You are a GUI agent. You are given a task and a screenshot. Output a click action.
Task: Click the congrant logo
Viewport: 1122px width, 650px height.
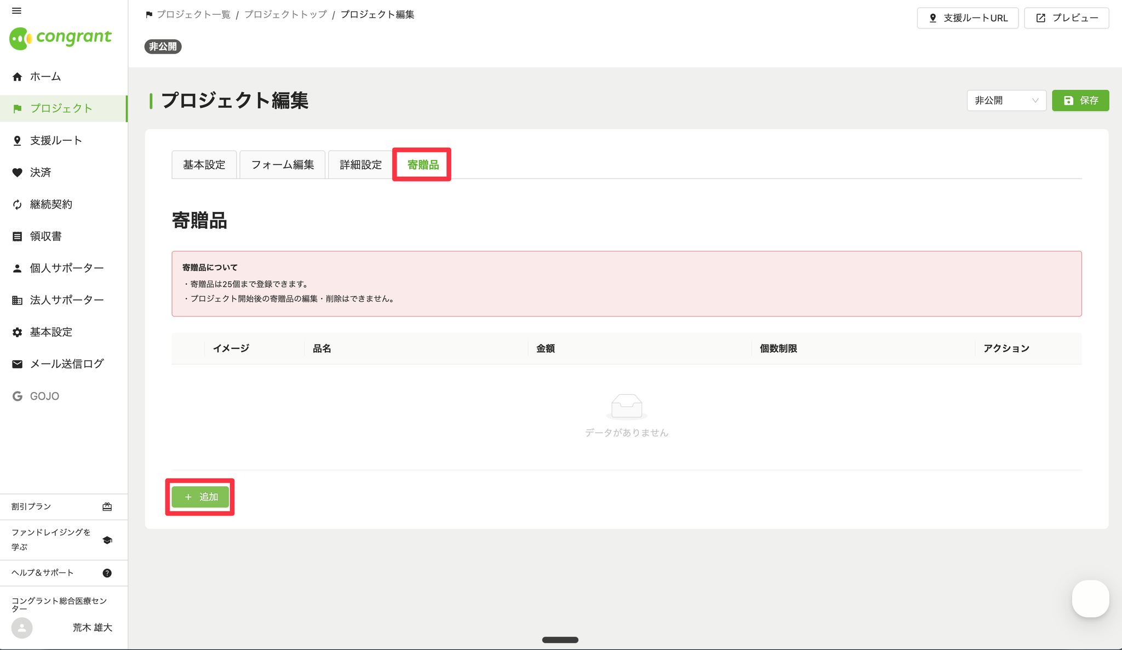pyautogui.click(x=60, y=38)
